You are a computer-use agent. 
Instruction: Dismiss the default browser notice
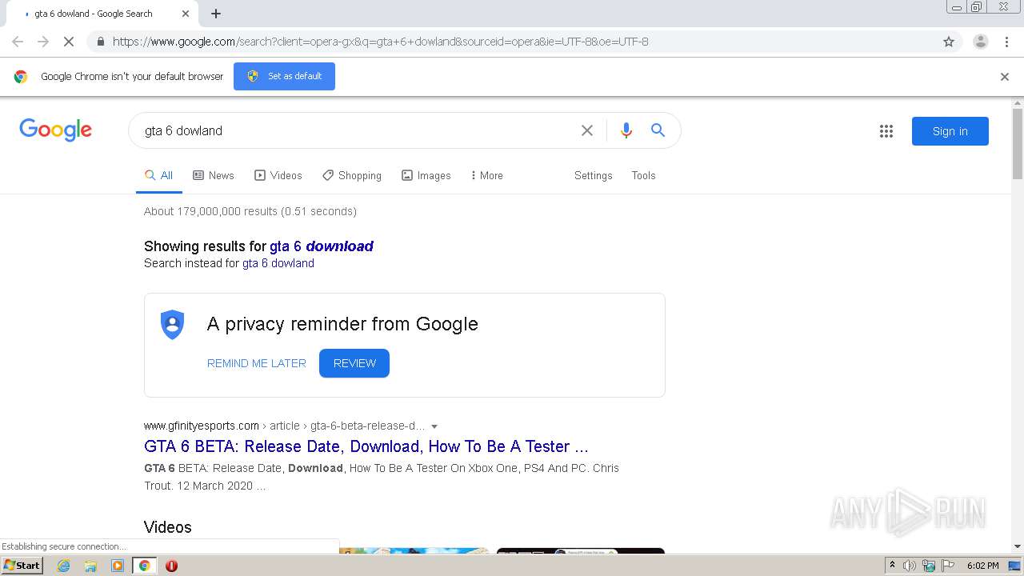point(1005,77)
